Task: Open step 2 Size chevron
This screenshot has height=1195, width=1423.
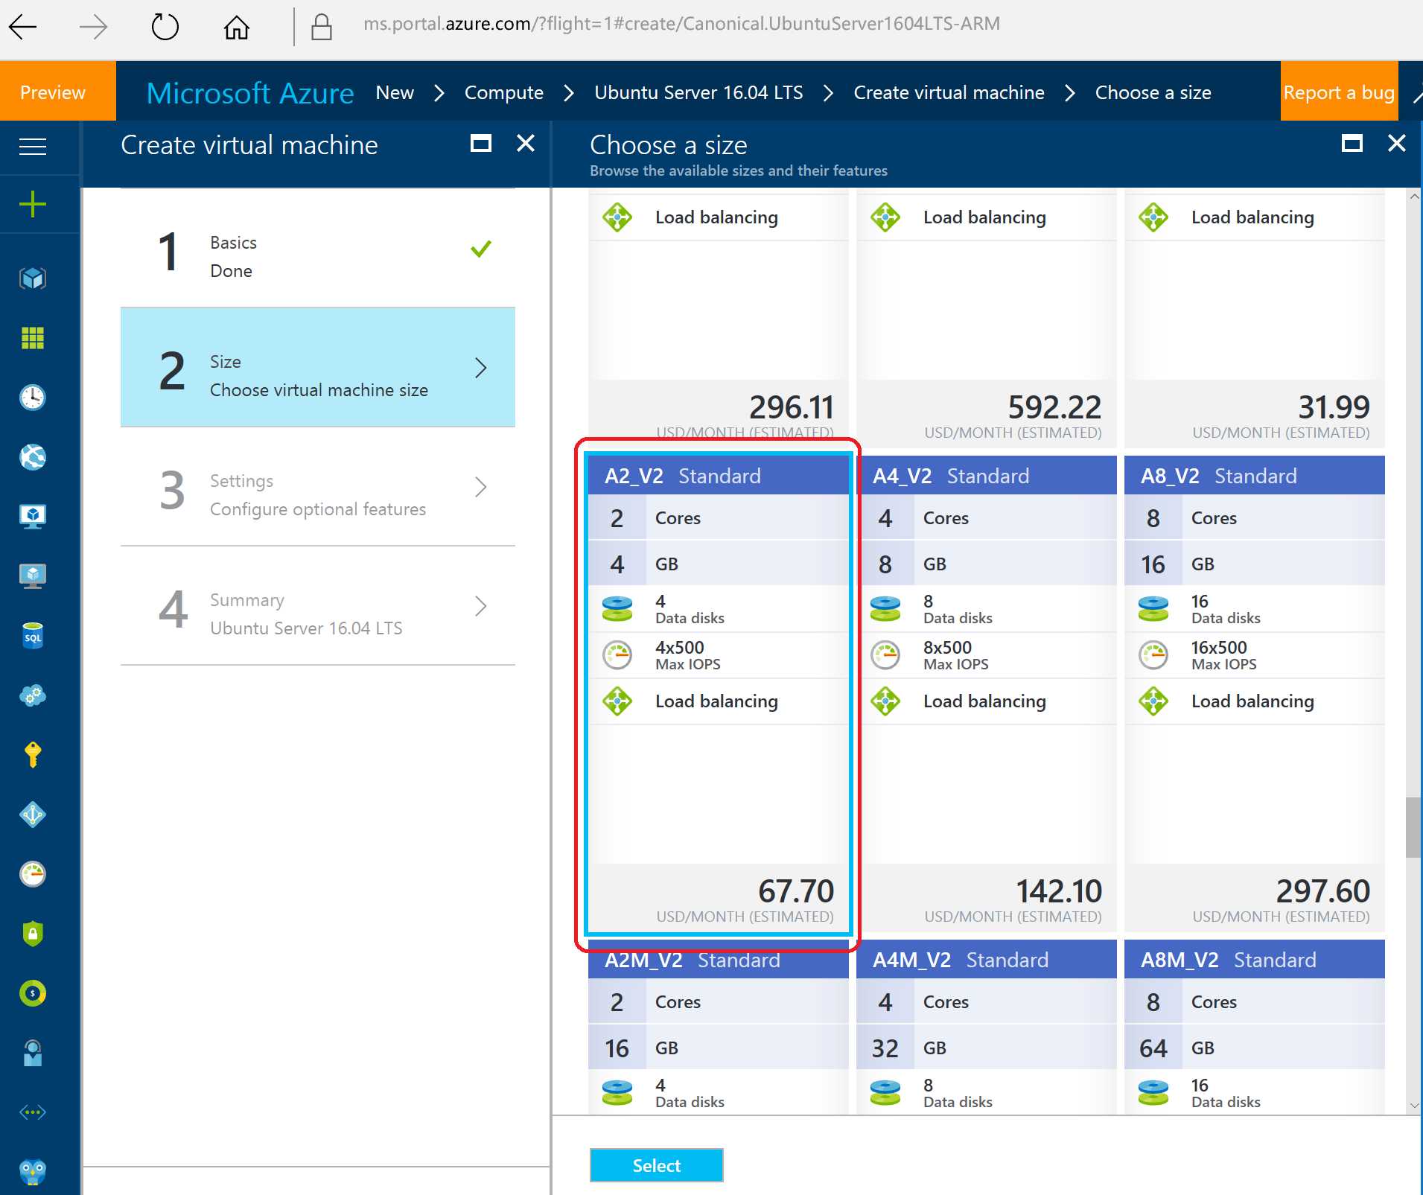Action: 481,368
